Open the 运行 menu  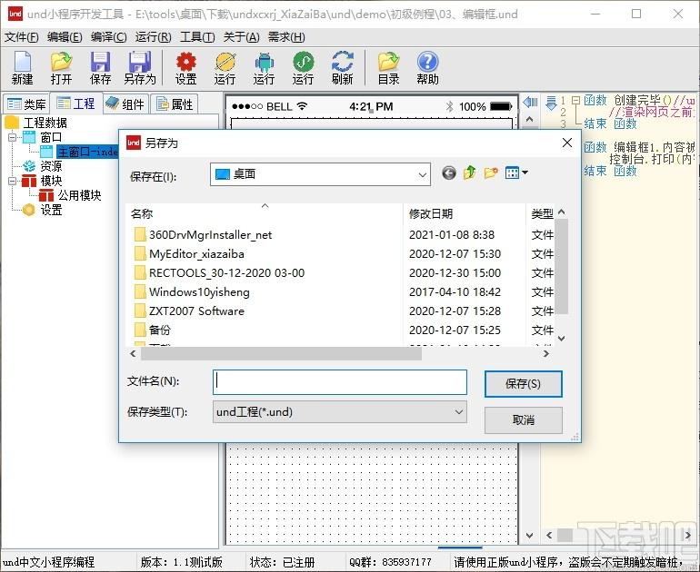[153, 37]
